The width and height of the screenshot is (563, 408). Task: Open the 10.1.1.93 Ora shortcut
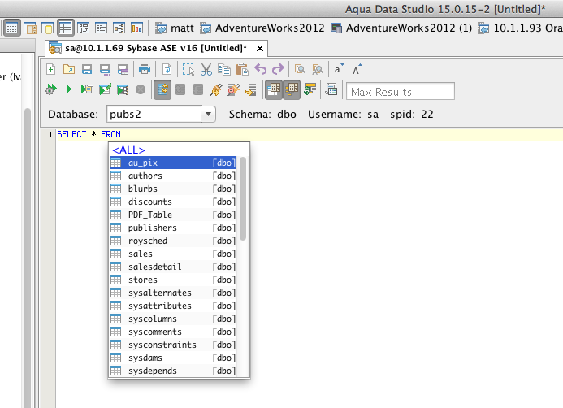click(x=520, y=28)
